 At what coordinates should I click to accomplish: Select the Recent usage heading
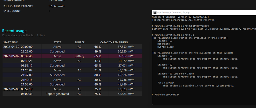(x=14, y=31)
